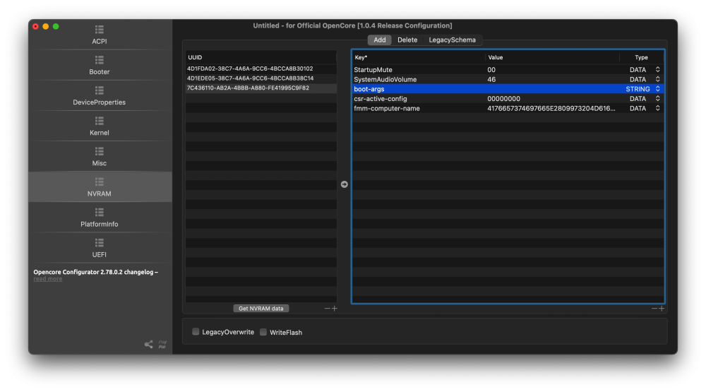Image resolution: width=706 pixels, height=392 pixels.
Task: Select the SystemAudioVolume key
Action: [x=385, y=79]
